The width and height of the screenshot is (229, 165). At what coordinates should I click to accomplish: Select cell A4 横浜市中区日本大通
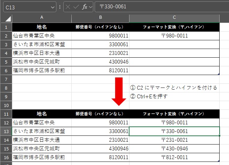(x=42, y=53)
